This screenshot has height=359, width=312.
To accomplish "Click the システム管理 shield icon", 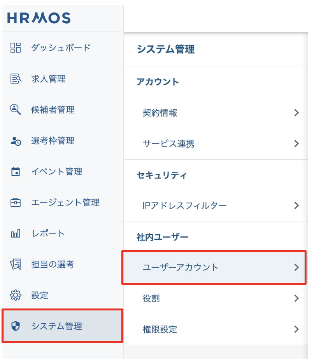I will [16, 326].
